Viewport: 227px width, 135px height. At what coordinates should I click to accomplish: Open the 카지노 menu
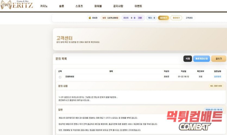click(44, 6)
